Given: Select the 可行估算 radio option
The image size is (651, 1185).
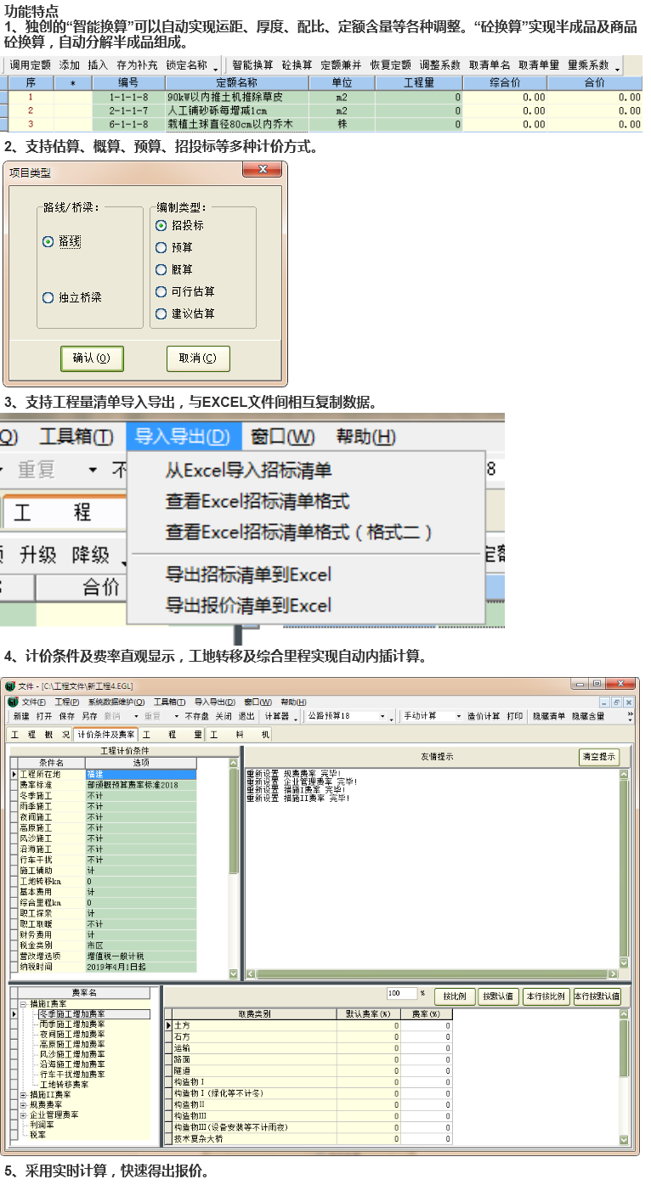Looking at the screenshot, I should 161,292.
